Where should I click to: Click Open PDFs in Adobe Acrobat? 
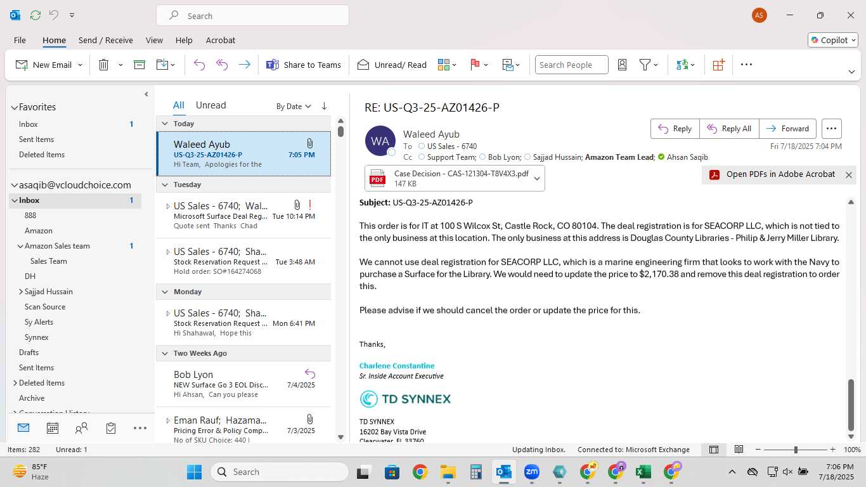tap(772, 174)
